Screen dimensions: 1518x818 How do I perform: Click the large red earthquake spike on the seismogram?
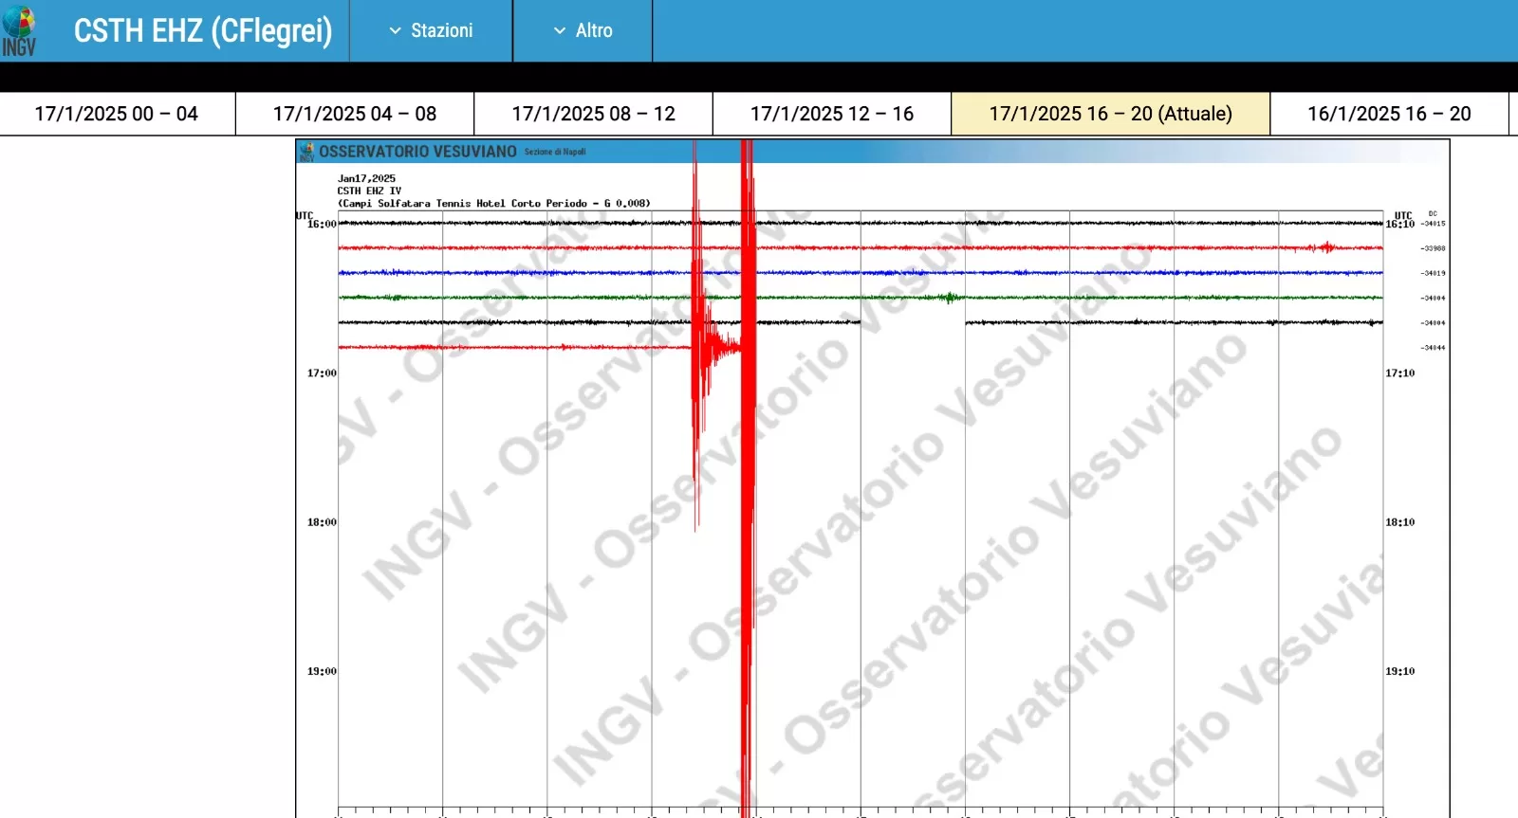(x=747, y=474)
